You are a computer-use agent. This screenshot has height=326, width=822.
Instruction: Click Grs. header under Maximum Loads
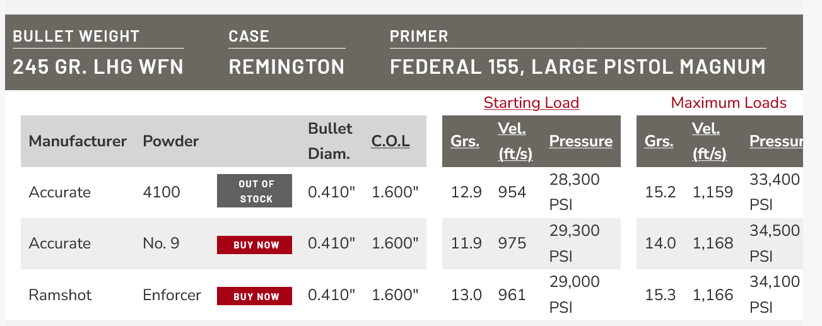[659, 141]
